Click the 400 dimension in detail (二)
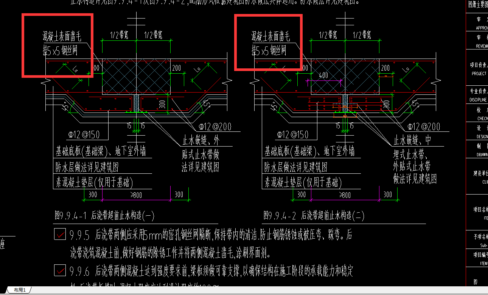Image resolution: width=488 pixels, height=295 pixels. [323, 75]
